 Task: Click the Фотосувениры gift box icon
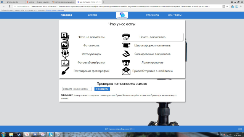pyautogui.click(x=65, y=54)
